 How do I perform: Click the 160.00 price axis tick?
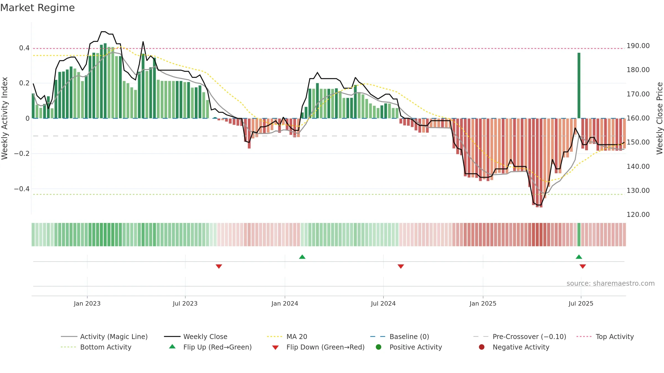pos(638,118)
